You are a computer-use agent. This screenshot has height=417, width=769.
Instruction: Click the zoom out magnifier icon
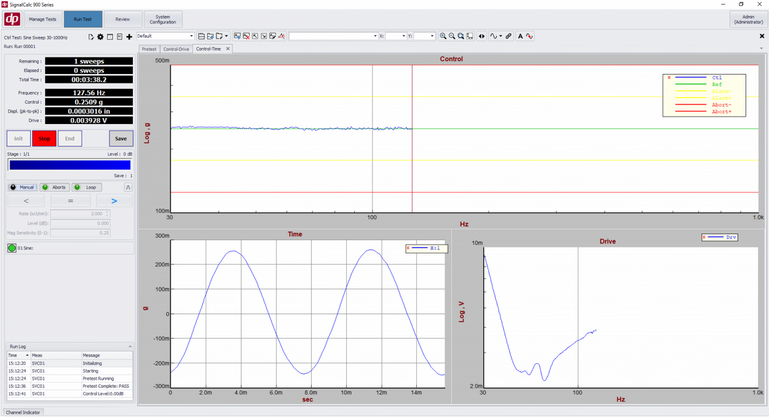452,36
